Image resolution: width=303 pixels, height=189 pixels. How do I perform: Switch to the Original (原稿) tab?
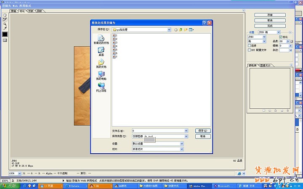pyautogui.click(x=13, y=11)
